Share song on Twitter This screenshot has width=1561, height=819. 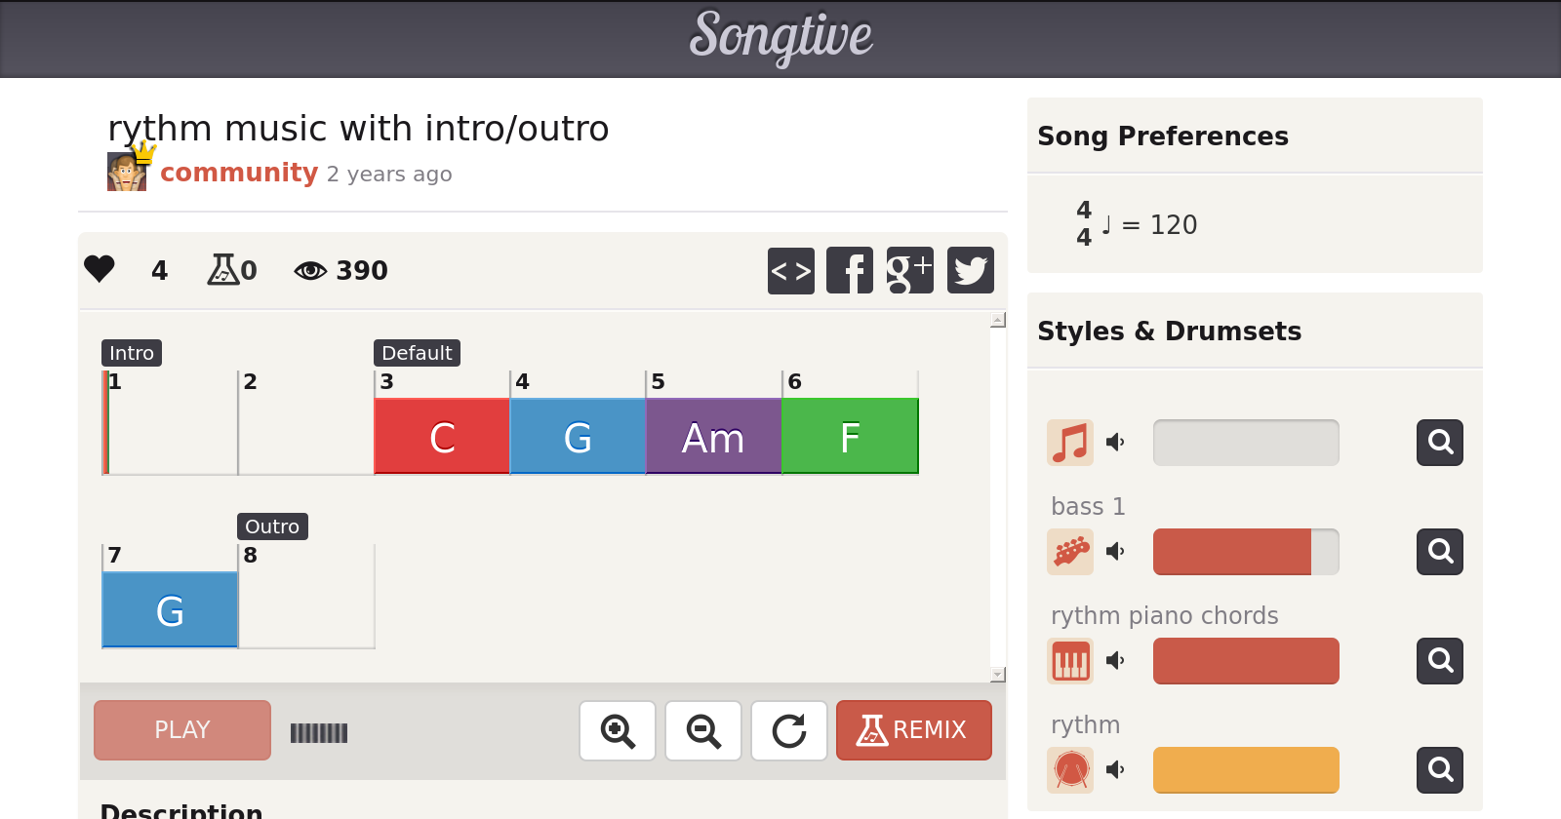[x=970, y=270]
